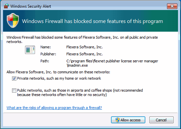Click the Allow Flexera to communicate instruction text
This screenshot has width=181, height=129.
58,72
